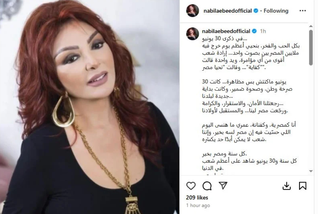Open comments via the speech bubble icon
This screenshot has width=318, height=214.
207,186
